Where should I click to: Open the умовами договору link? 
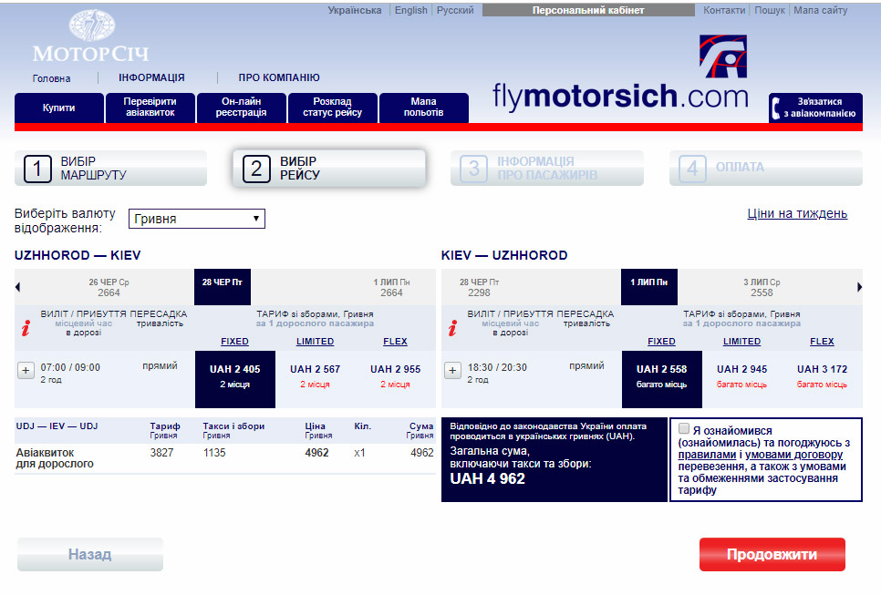(794, 455)
